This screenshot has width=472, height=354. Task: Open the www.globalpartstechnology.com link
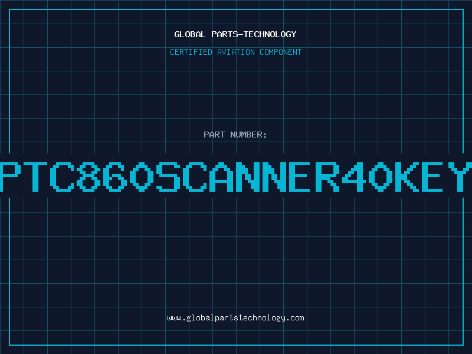[x=235, y=318]
